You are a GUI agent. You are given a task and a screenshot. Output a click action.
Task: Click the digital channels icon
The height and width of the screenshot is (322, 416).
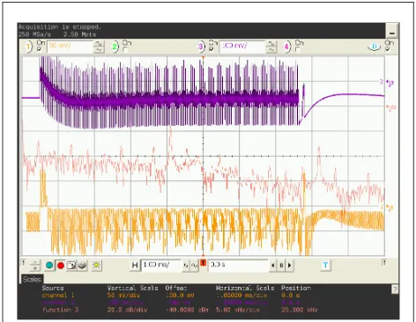(x=375, y=47)
